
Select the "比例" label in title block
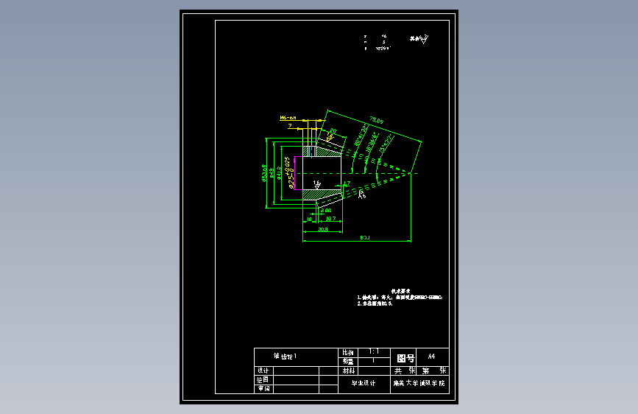pyautogui.click(x=348, y=352)
